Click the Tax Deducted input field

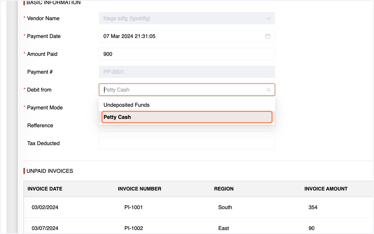pos(187,143)
